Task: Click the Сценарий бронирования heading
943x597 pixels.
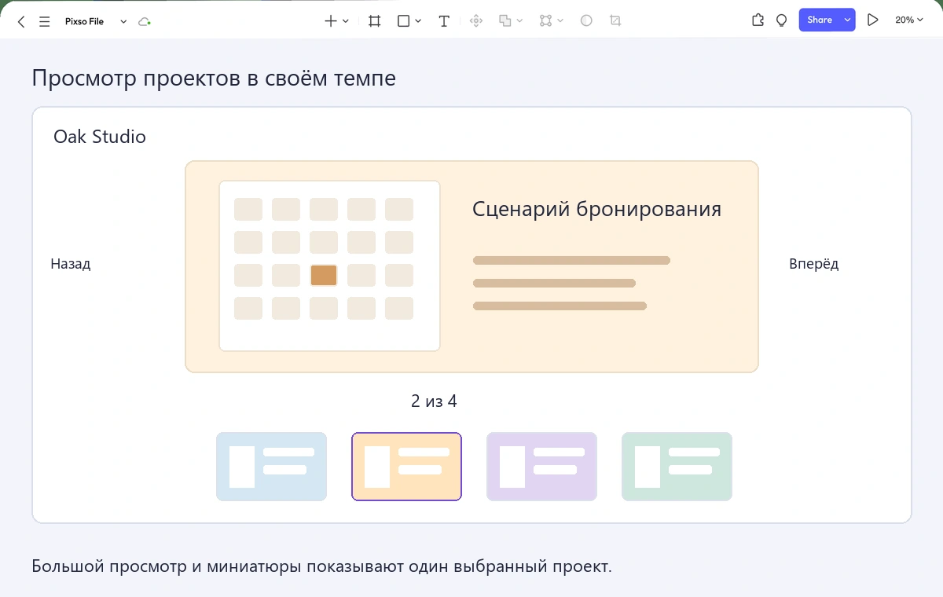Action: pyautogui.click(x=596, y=210)
